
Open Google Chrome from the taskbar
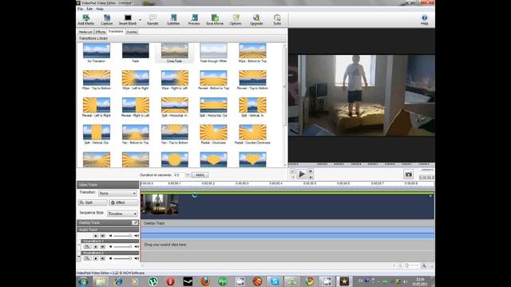[310, 281]
